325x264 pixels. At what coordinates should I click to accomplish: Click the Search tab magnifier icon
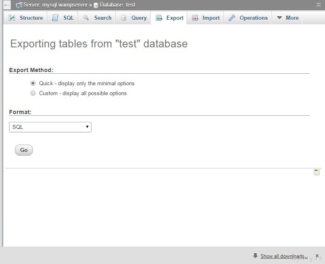coord(86,18)
